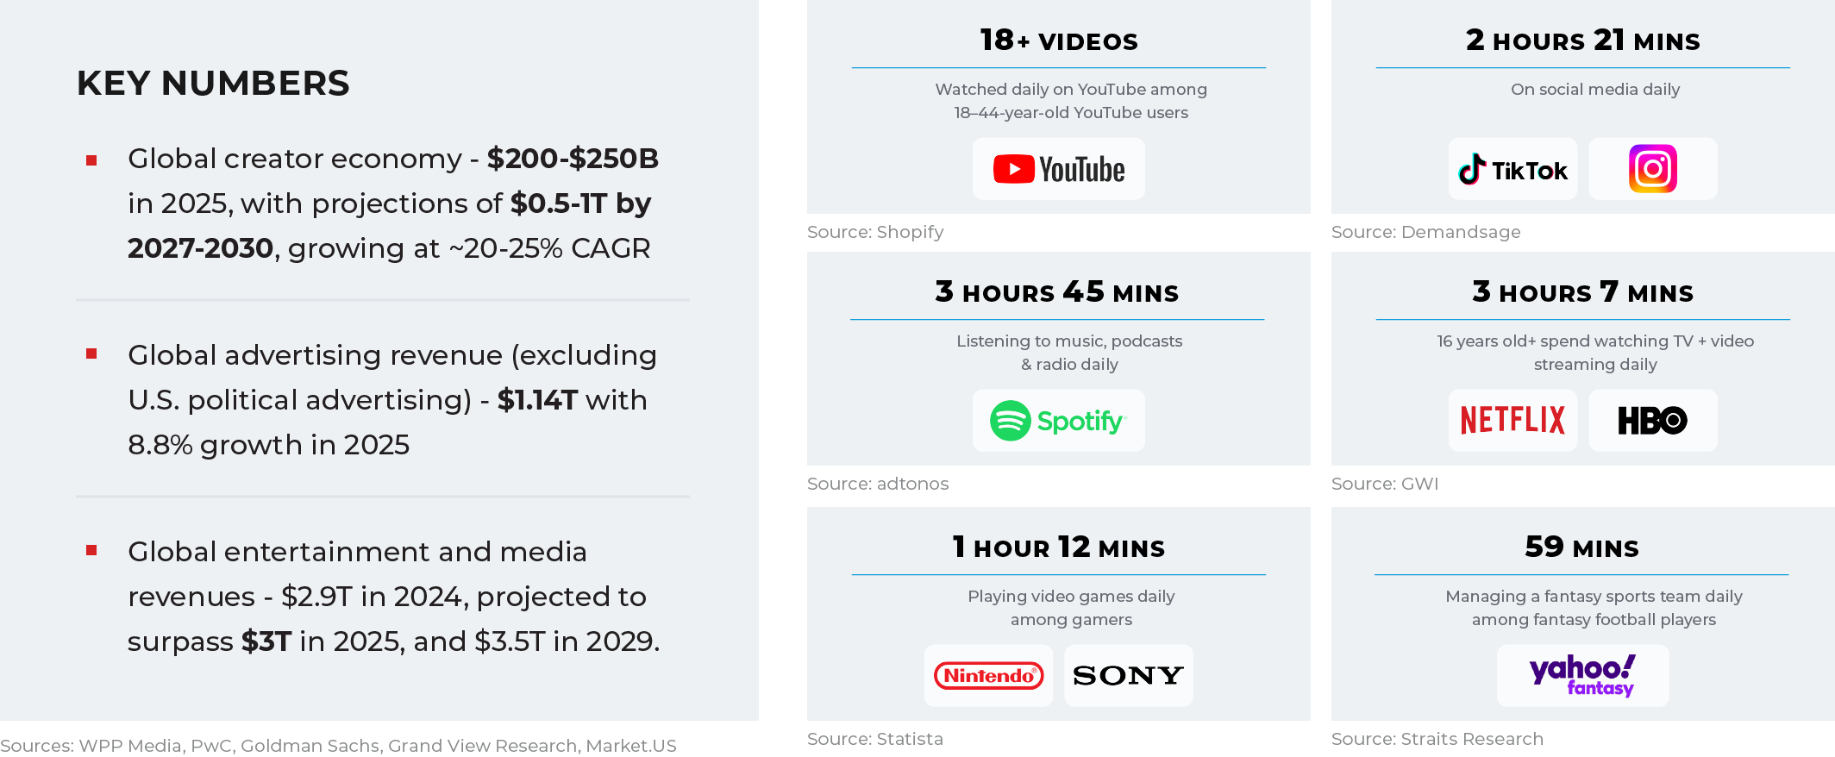Image resolution: width=1835 pixels, height=757 pixels.
Task: Click the KEY NUMBERS heading
Action: (213, 84)
